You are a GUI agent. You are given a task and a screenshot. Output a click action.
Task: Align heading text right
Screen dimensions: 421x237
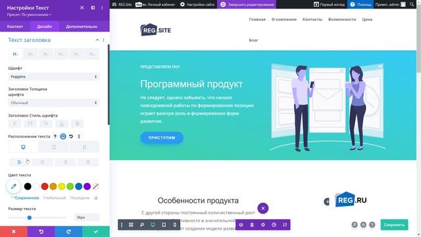click(65, 162)
